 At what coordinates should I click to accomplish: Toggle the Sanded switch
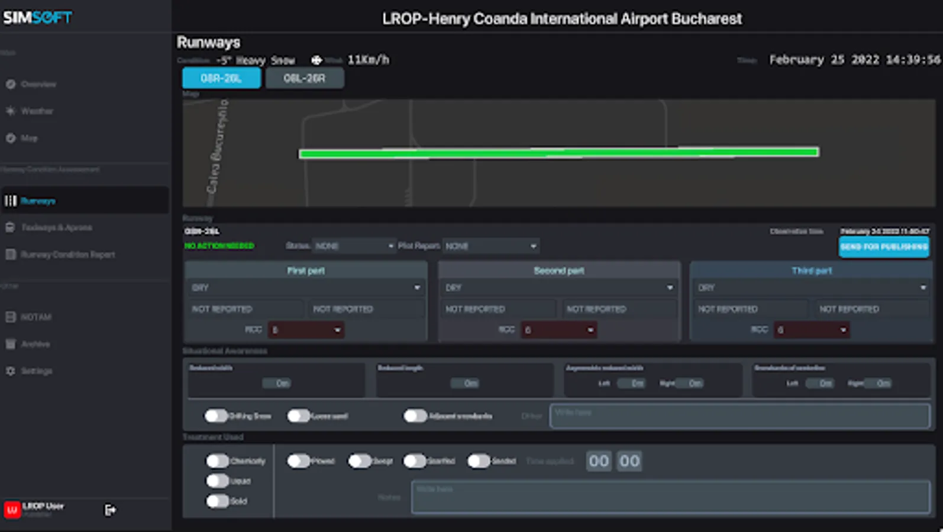click(479, 460)
